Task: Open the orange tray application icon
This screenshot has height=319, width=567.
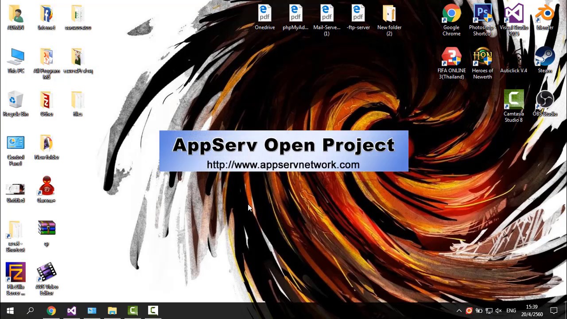Action: pos(469,311)
